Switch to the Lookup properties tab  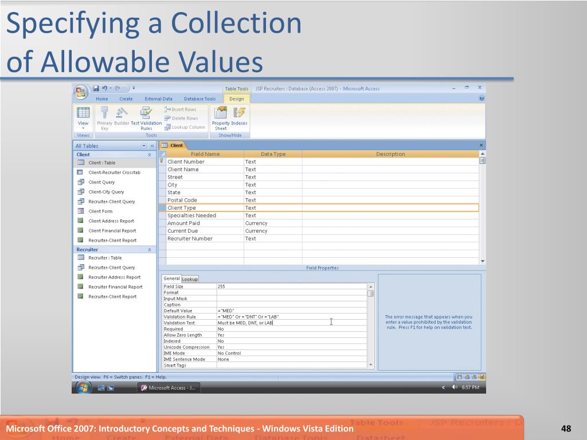point(190,279)
